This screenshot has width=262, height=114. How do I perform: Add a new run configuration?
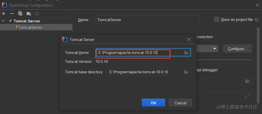point(4,14)
